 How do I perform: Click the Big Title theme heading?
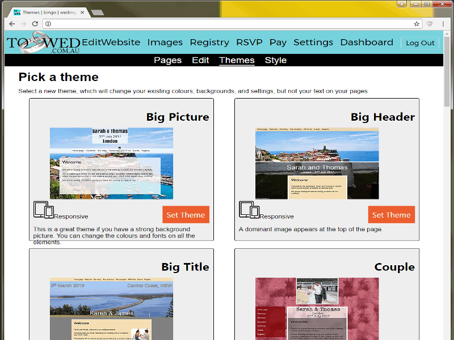coord(186,267)
